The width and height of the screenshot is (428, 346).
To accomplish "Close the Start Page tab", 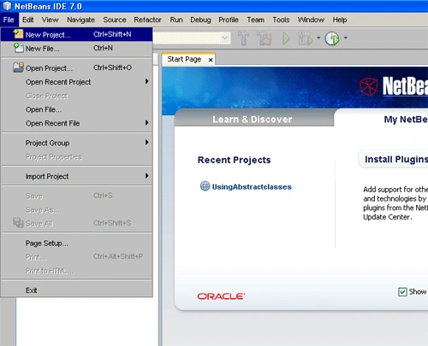I will pos(211,60).
